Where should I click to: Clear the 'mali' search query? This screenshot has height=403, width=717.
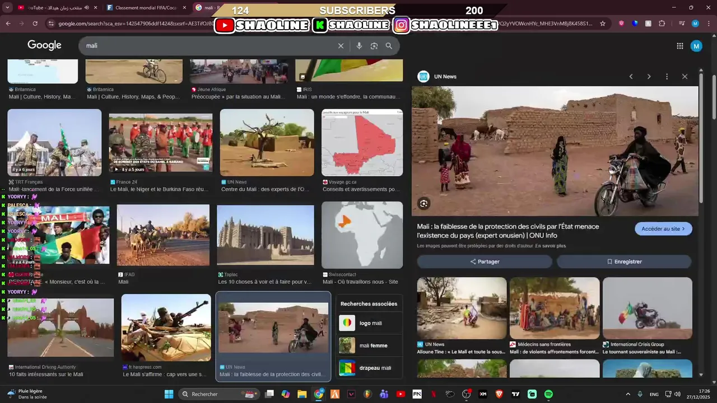pos(341,46)
